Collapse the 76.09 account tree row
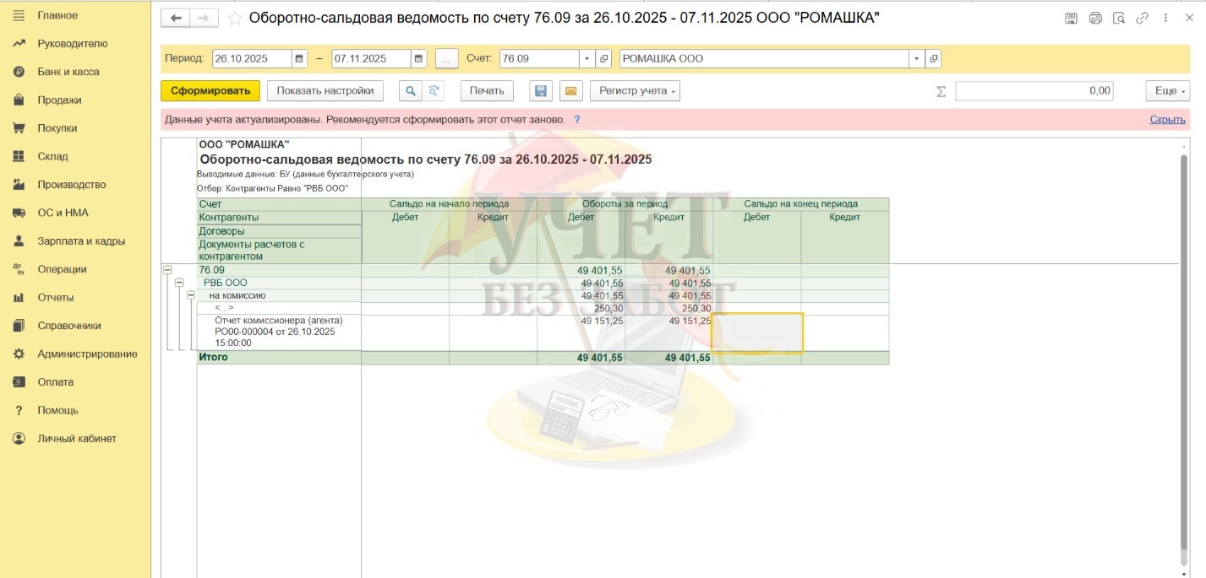 [167, 270]
